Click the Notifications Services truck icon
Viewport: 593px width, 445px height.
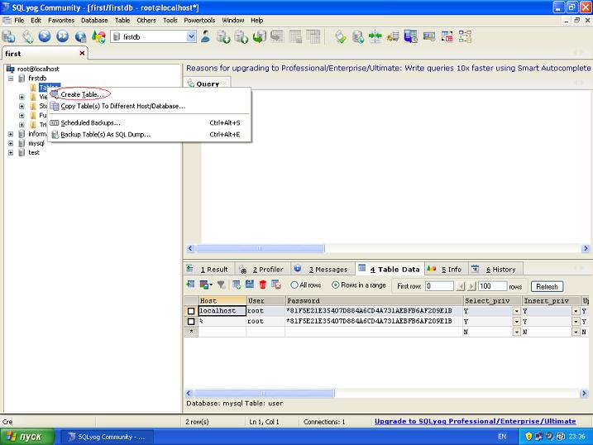pos(393,36)
